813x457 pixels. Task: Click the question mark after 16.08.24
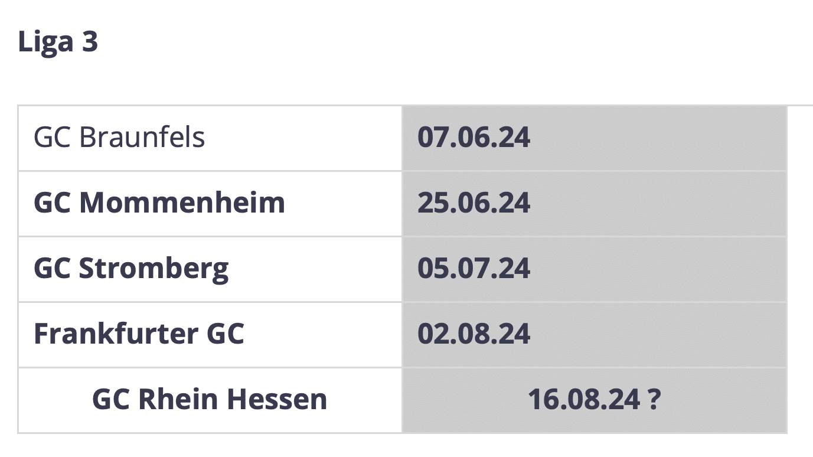pyautogui.click(x=654, y=400)
